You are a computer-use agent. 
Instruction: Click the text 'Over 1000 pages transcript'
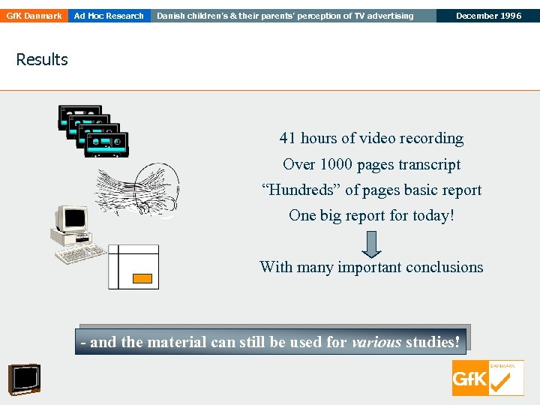pos(371,164)
